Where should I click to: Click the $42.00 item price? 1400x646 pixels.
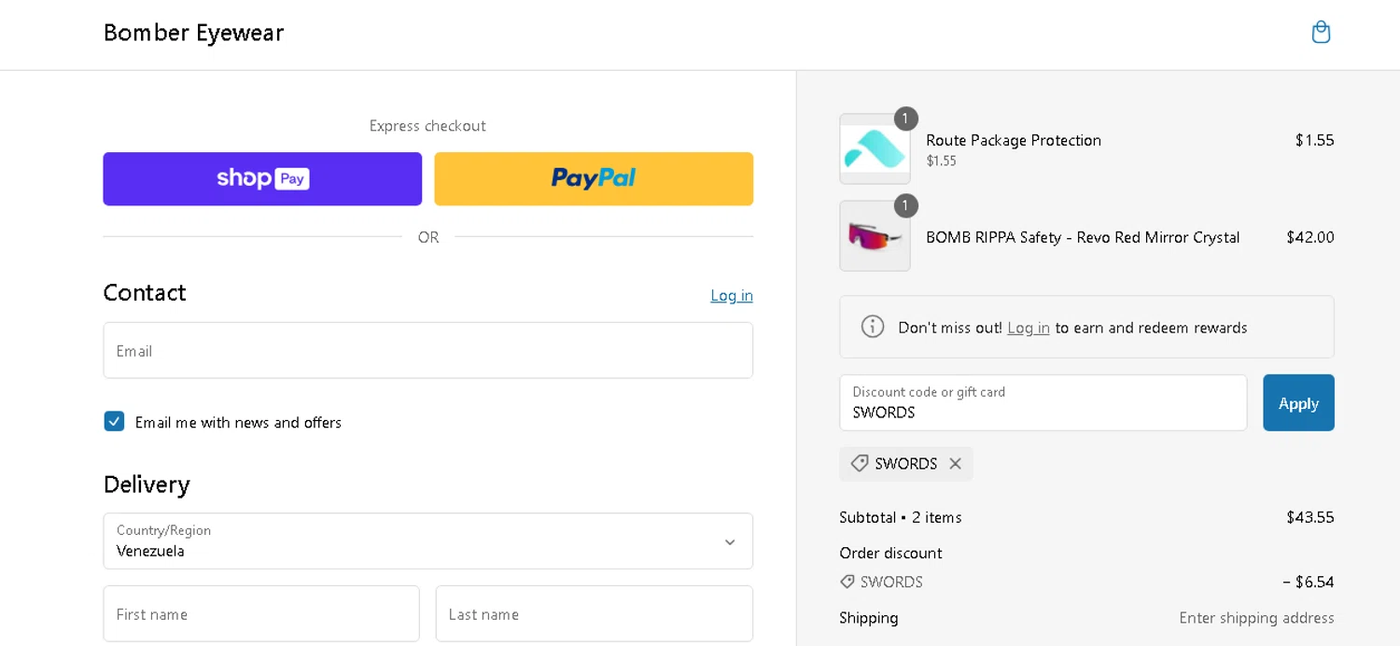tap(1310, 237)
